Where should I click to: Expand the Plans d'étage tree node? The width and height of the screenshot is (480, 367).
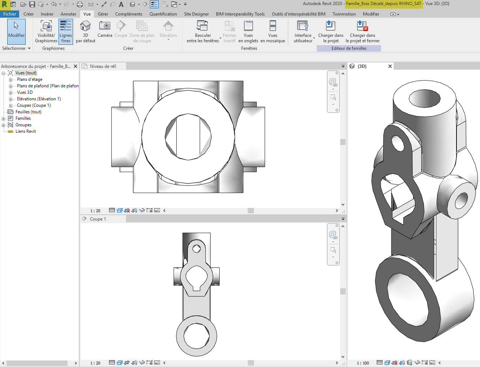click(x=10, y=79)
